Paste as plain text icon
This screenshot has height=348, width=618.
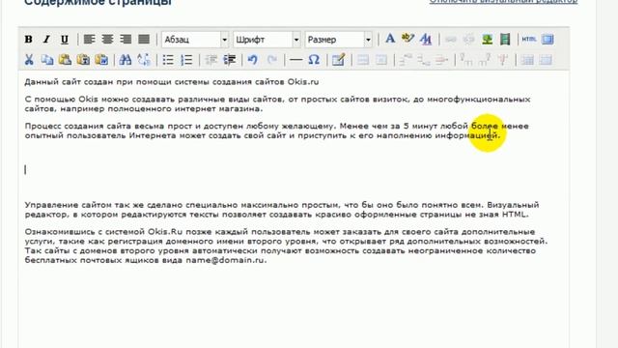click(x=83, y=60)
